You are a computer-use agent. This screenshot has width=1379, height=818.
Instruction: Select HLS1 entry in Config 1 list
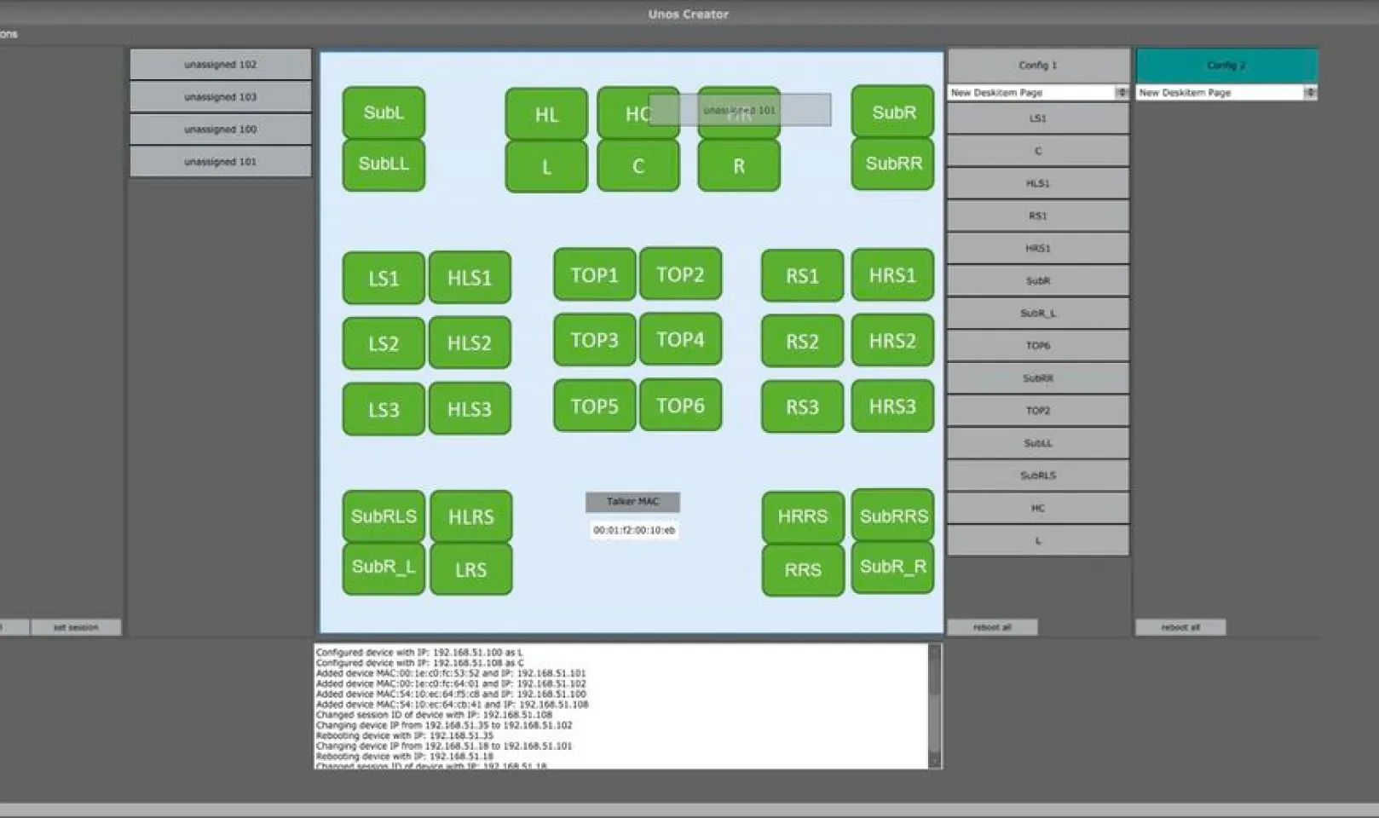[x=1038, y=183]
